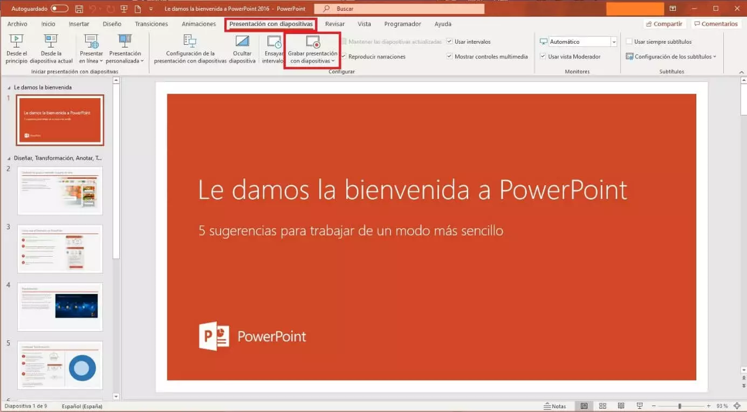Toggle the Autoguardado switch

tap(59, 9)
